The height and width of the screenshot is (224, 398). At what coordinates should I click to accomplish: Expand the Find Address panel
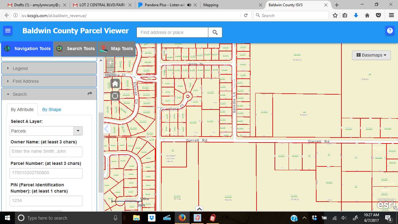pyautogui.click(x=49, y=81)
